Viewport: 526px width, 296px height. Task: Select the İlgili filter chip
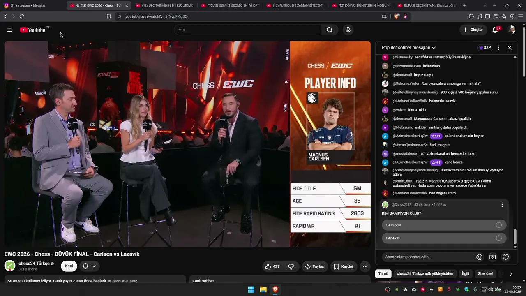coord(466,274)
